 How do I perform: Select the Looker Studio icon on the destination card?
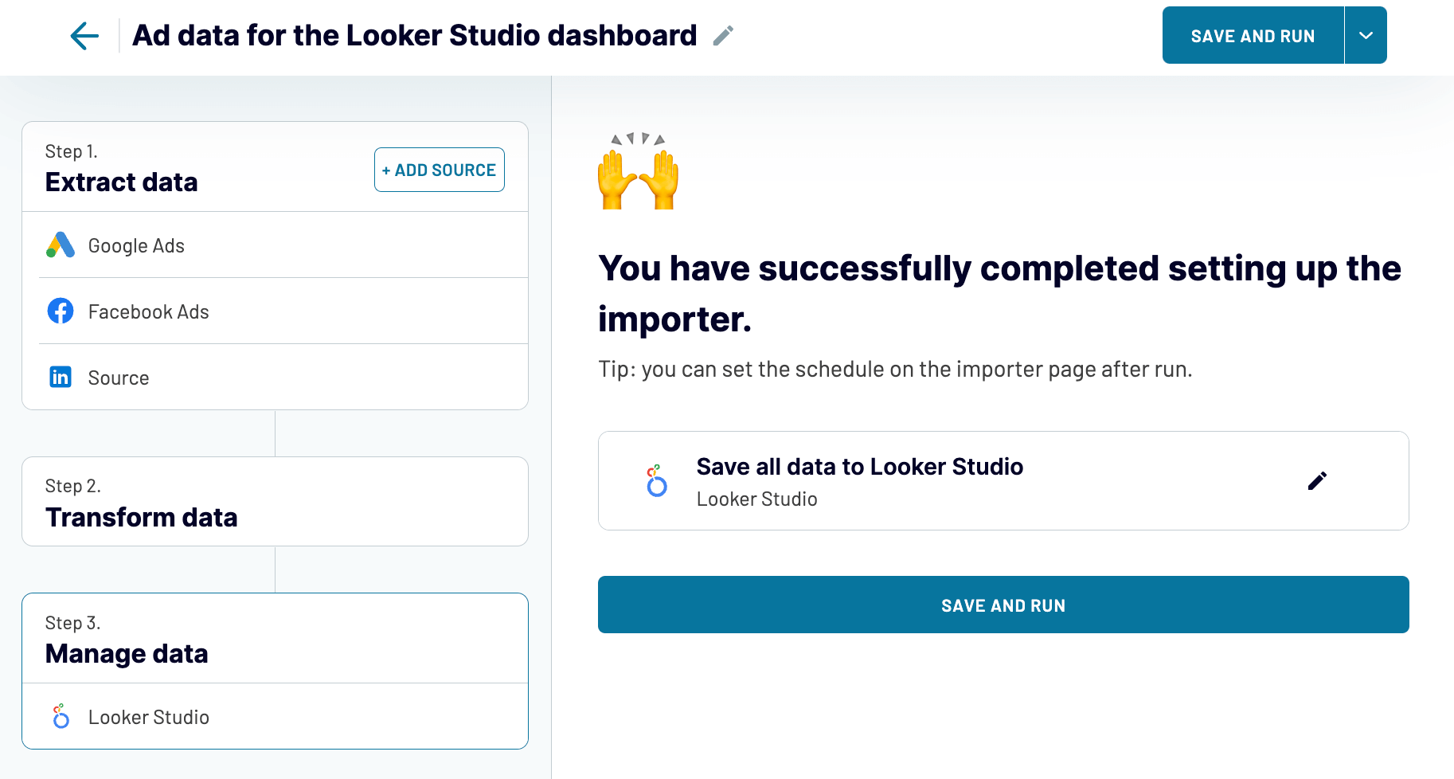(655, 480)
